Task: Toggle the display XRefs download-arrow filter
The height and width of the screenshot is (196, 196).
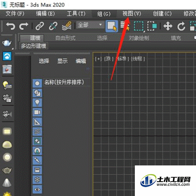Action: click(37, 151)
